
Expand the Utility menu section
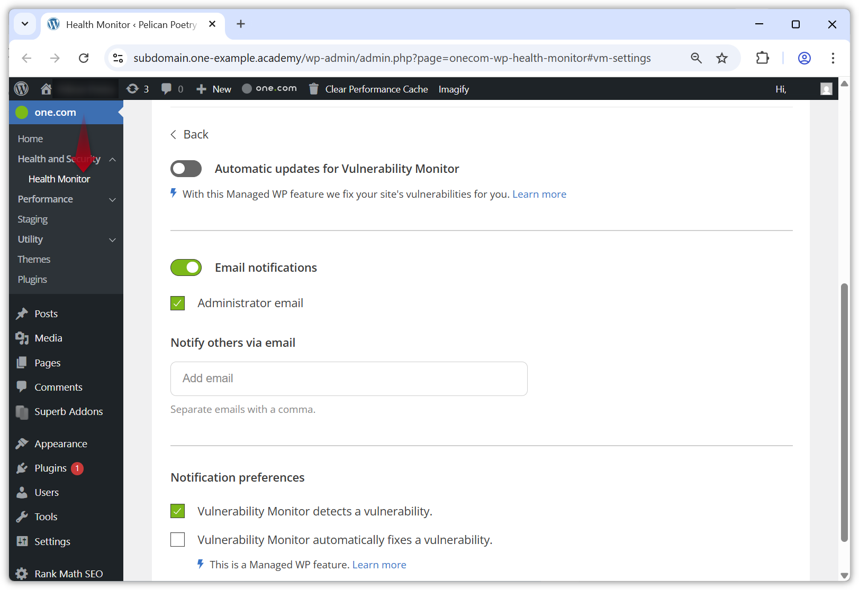112,239
